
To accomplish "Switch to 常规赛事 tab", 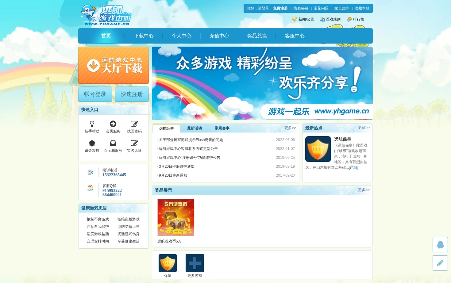I will click(222, 128).
